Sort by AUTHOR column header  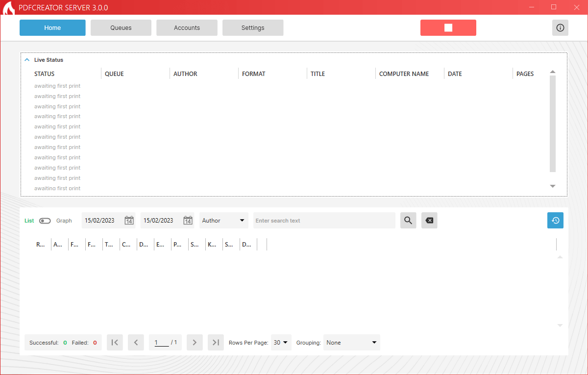tap(185, 74)
